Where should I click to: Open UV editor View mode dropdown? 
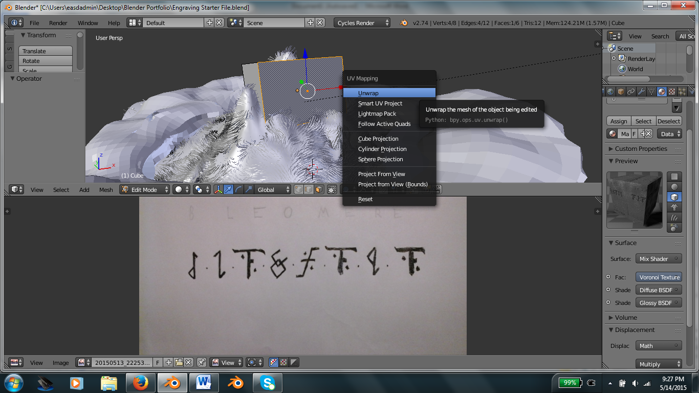click(226, 363)
